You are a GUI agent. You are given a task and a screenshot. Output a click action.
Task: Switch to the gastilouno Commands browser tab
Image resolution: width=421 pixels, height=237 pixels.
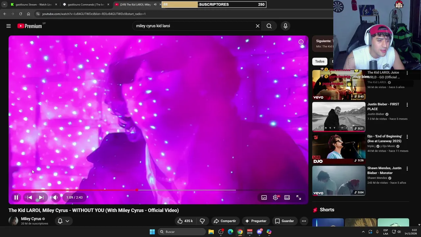(86, 5)
